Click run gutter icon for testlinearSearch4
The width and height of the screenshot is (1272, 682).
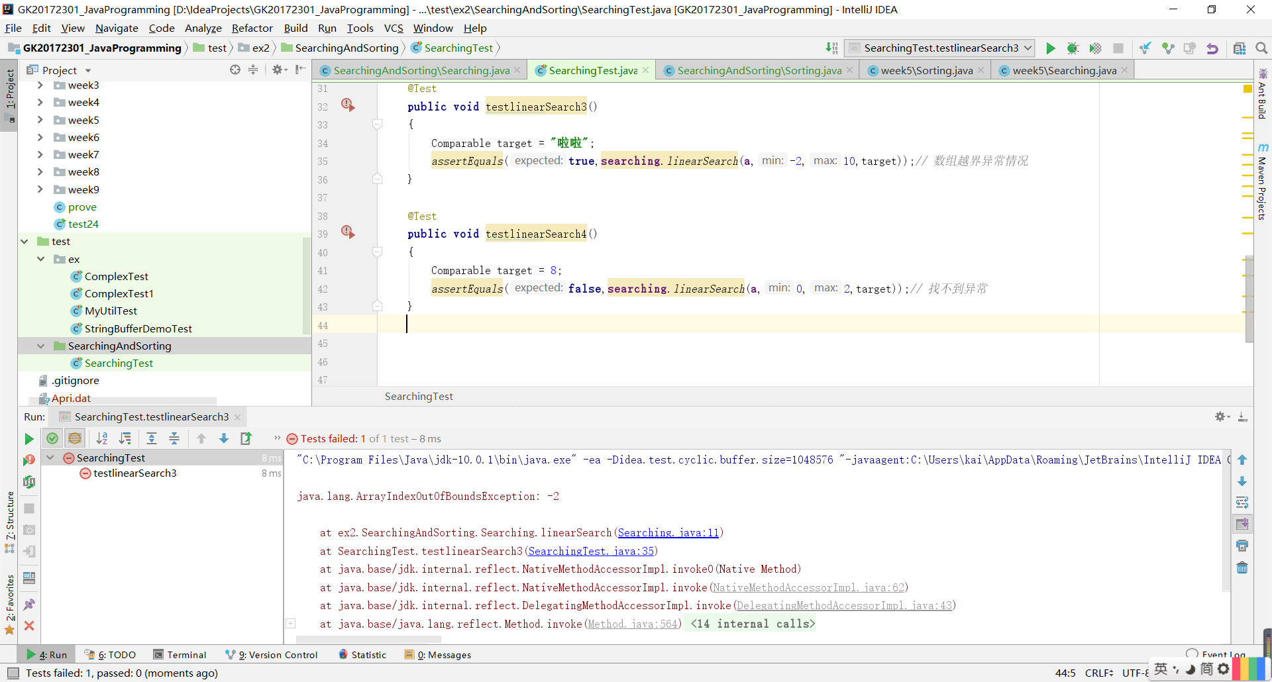[x=348, y=232]
